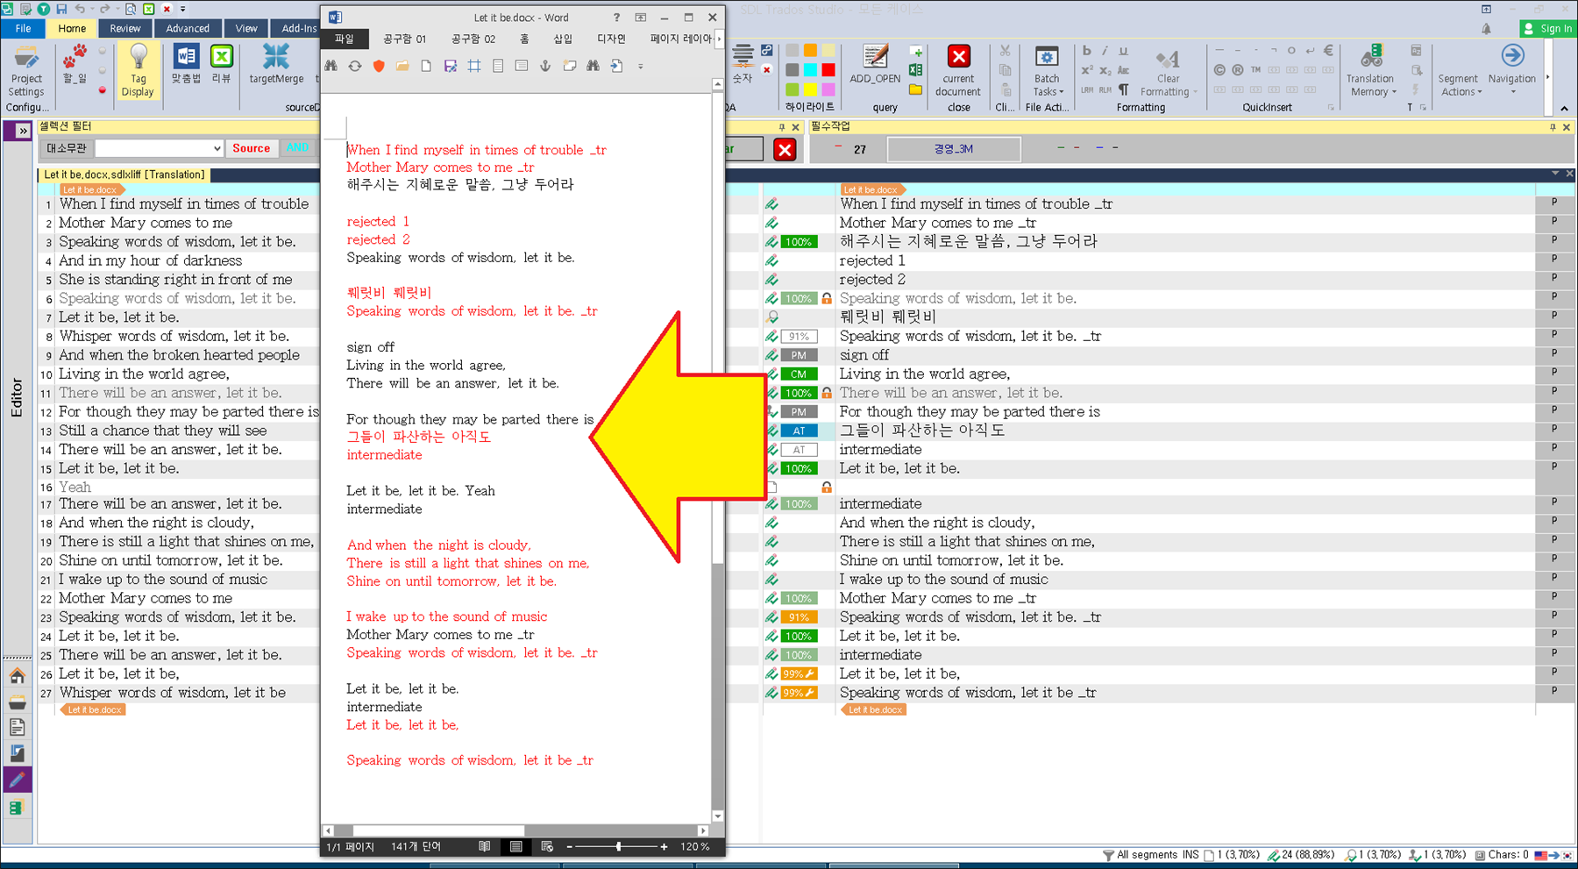Click the Save icon in Trados quick toolbar
Screen dimensions: 1578x869
[60, 9]
